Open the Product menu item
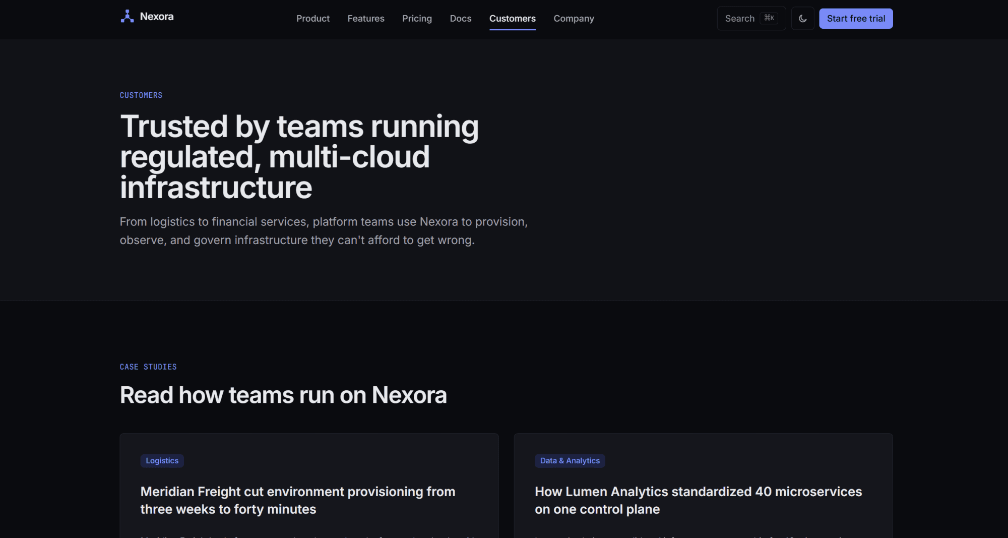This screenshot has width=1008, height=538. pyautogui.click(x=312, y=19)
